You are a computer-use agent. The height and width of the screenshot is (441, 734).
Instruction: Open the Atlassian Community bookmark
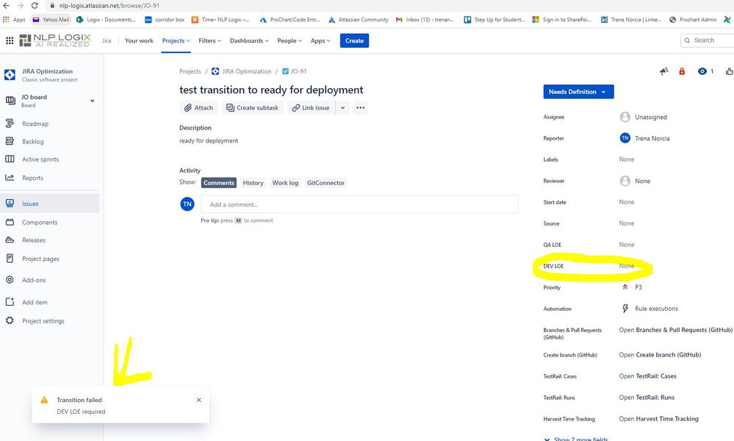coord(359,20)
